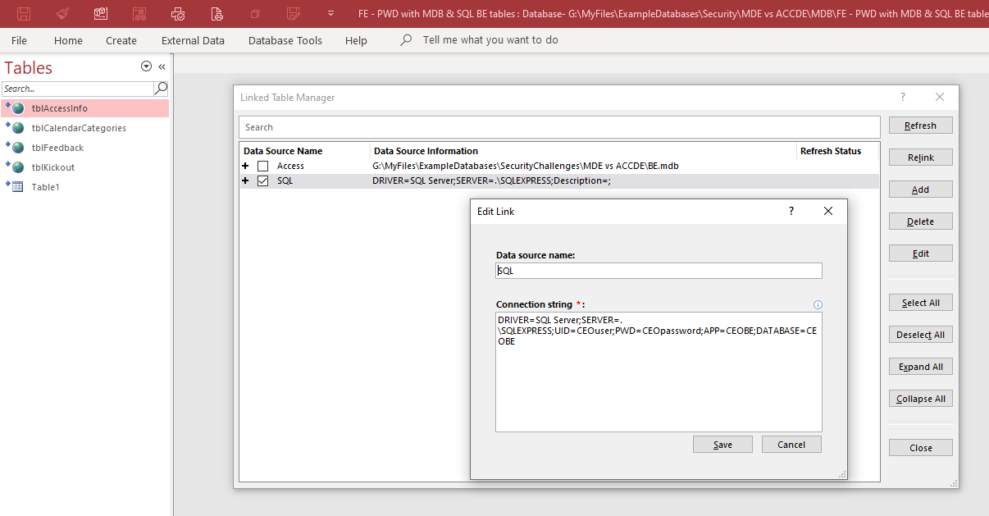The height and width of the screenshot is (516, 989).
Task: Click the Add button
Action: (921, 190)
